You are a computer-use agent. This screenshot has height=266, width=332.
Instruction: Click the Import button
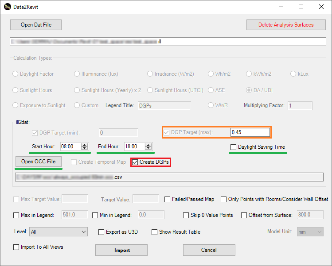click(121, 250)
